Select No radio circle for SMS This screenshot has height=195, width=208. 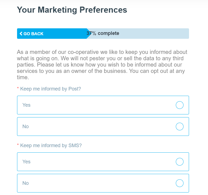click(180, 183)
